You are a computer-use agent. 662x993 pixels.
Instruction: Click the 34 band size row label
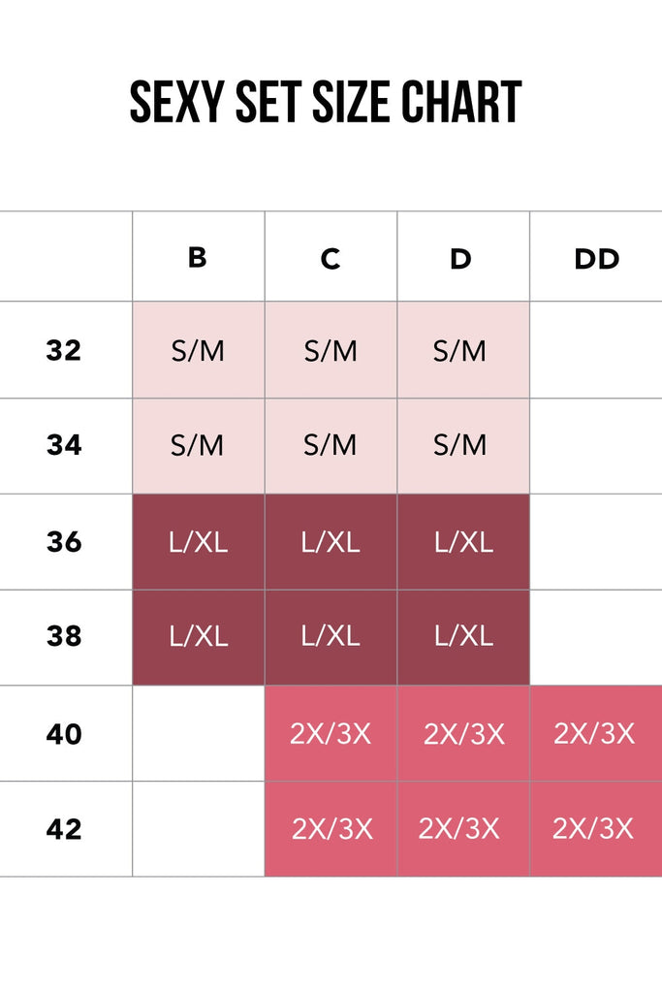[64, 445]
